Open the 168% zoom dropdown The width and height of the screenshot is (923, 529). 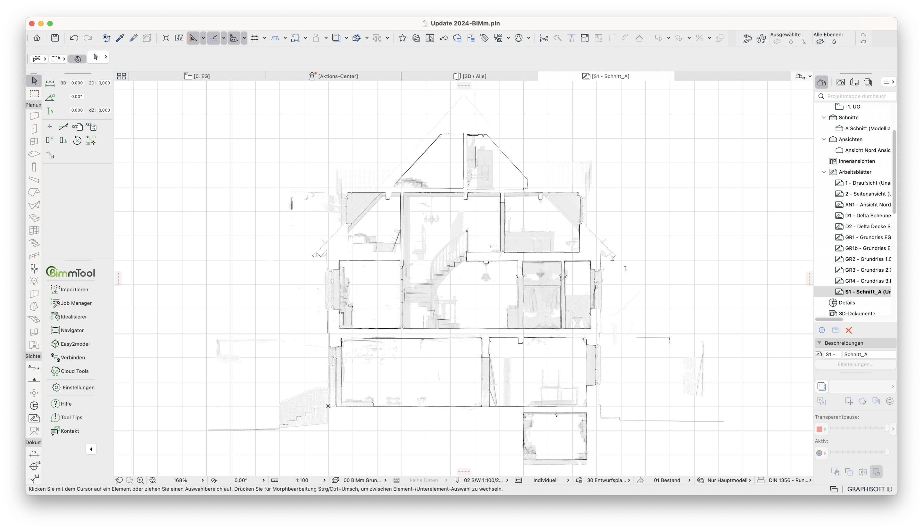pos(188,480)
